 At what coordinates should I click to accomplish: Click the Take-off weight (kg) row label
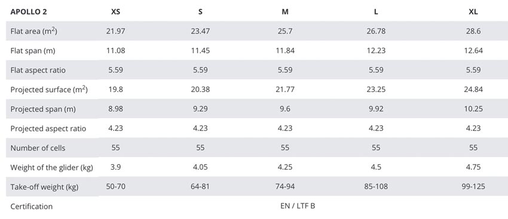(44, 187)
